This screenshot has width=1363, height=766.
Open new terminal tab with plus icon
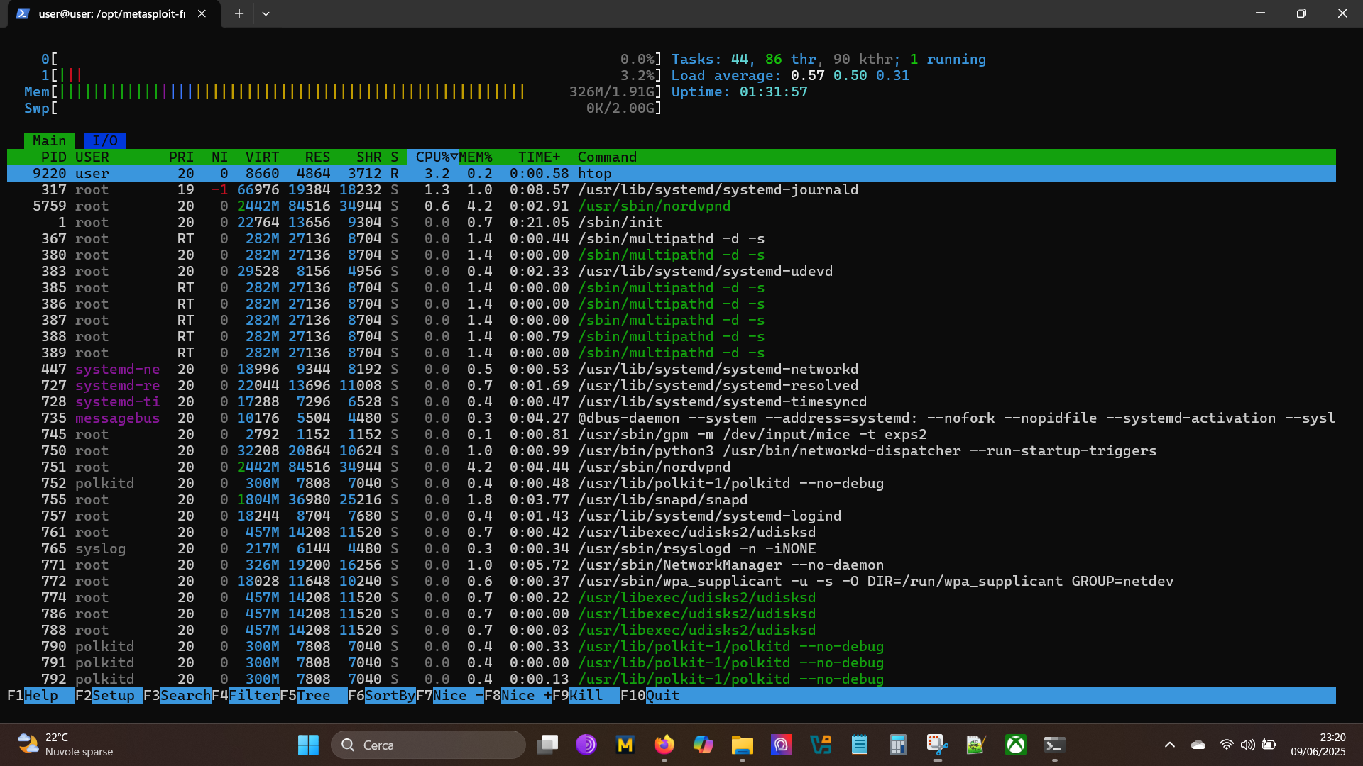[239, 13]
